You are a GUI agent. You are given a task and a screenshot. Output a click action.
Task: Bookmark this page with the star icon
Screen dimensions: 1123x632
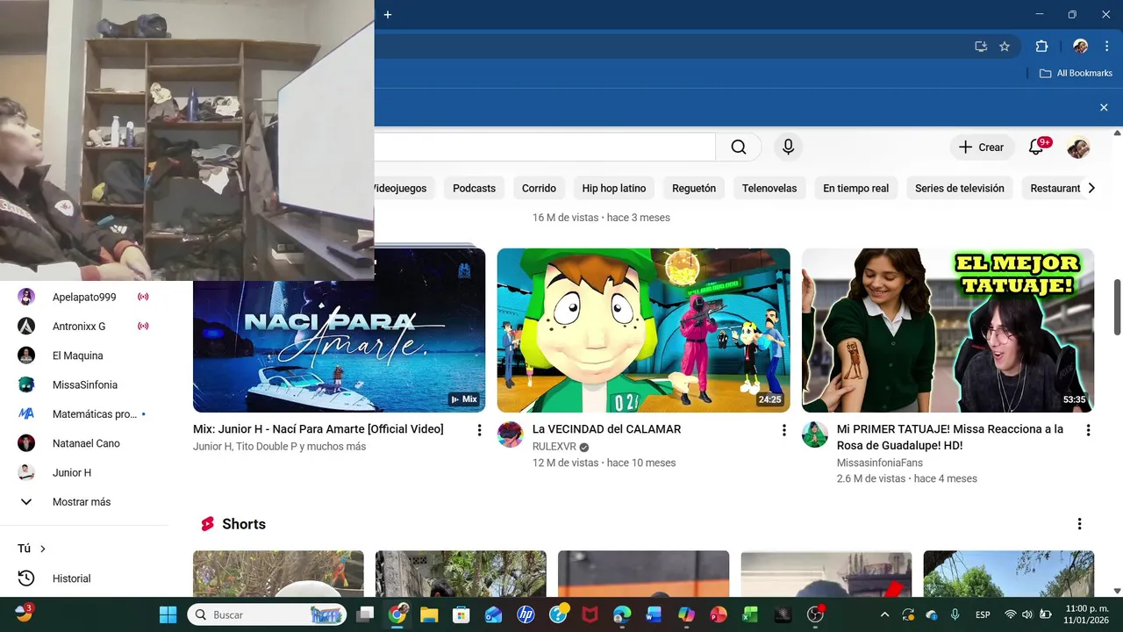[1005, 47]
